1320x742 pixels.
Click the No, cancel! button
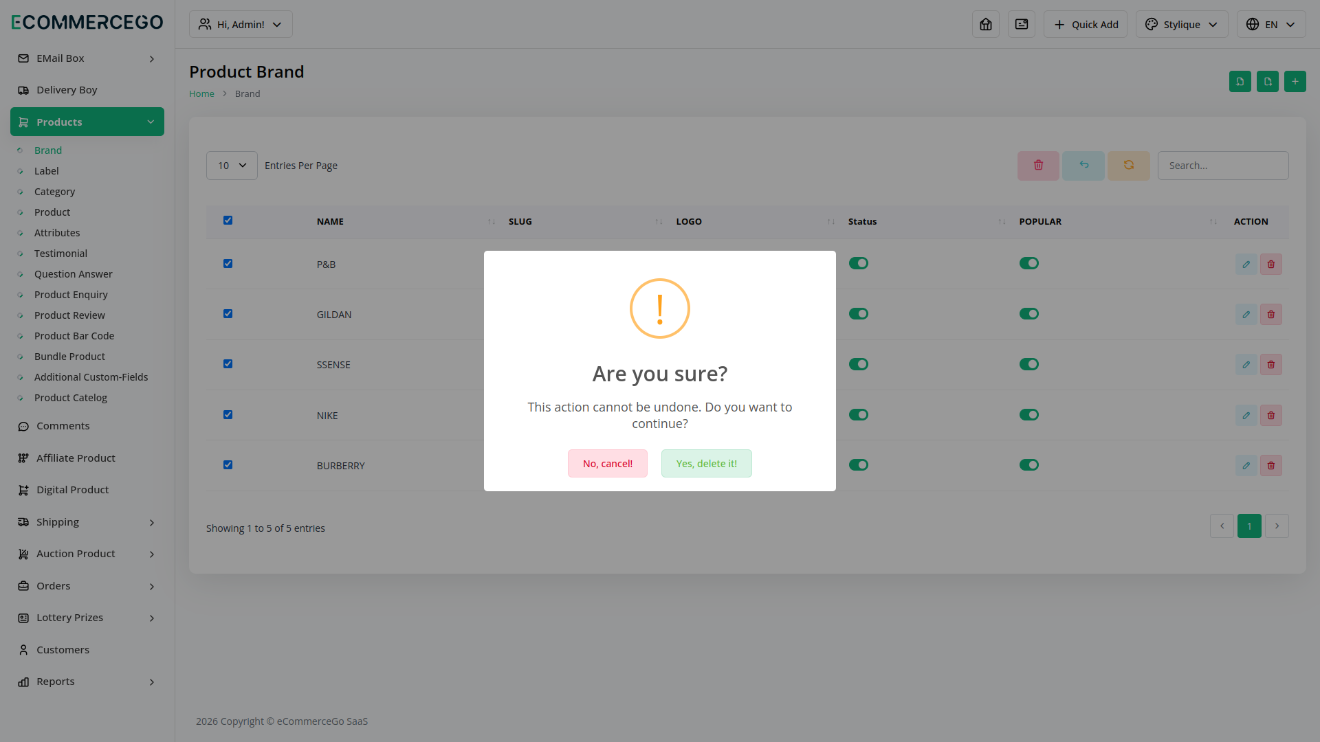(608, 464)
